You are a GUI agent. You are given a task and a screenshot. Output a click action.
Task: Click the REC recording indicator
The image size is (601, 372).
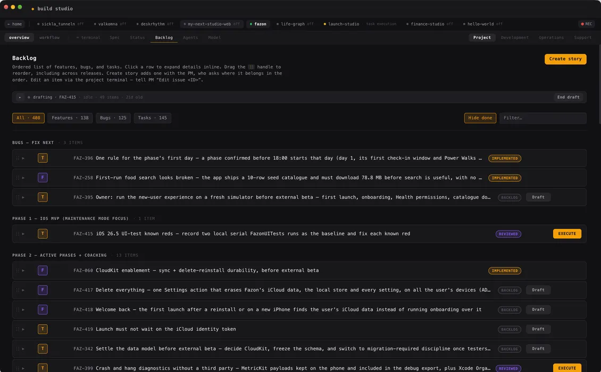587,24
